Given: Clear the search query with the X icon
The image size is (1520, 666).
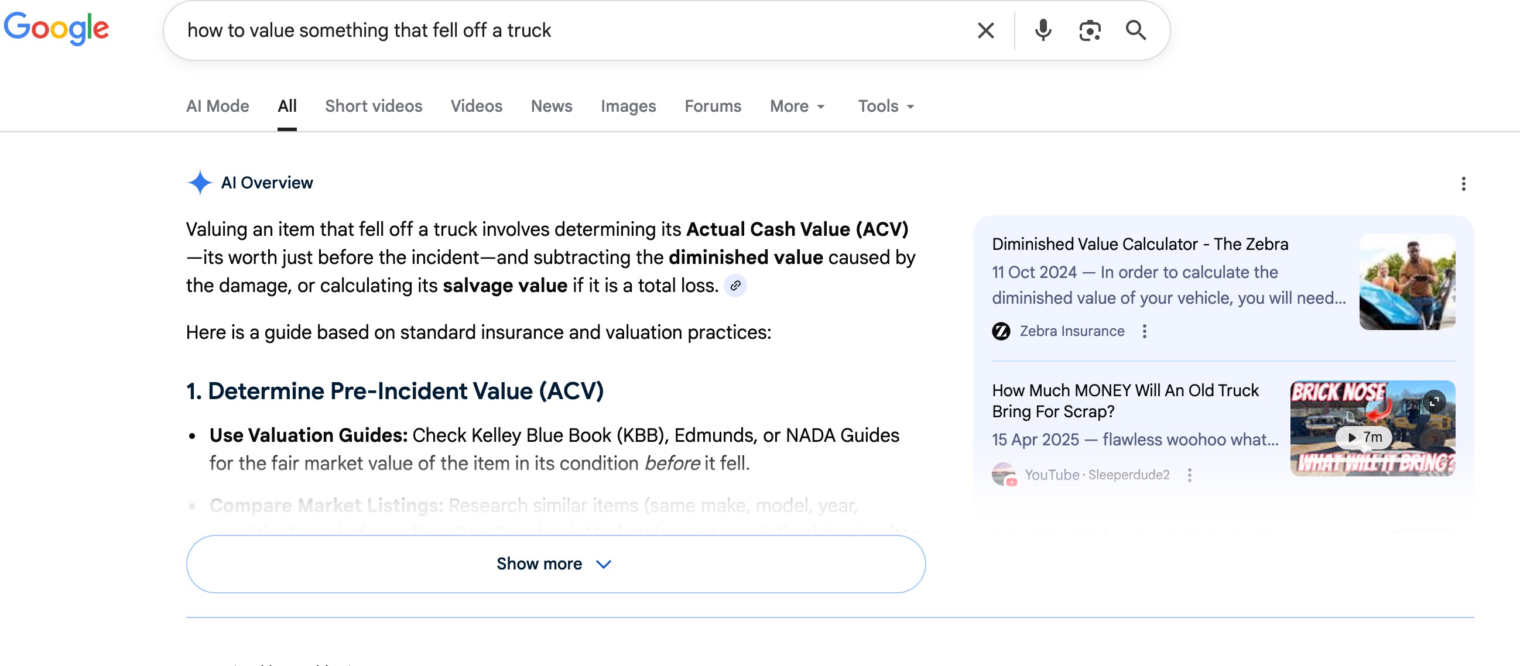Looking at the screenshot, I should 985,30.
